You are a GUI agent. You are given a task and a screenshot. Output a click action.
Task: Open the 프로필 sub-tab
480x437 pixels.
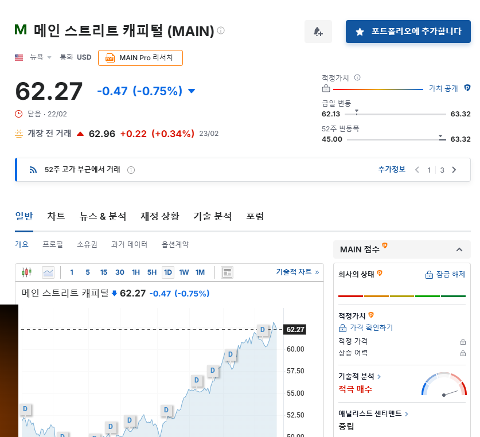pyautogui.click(x=53, y=244)
